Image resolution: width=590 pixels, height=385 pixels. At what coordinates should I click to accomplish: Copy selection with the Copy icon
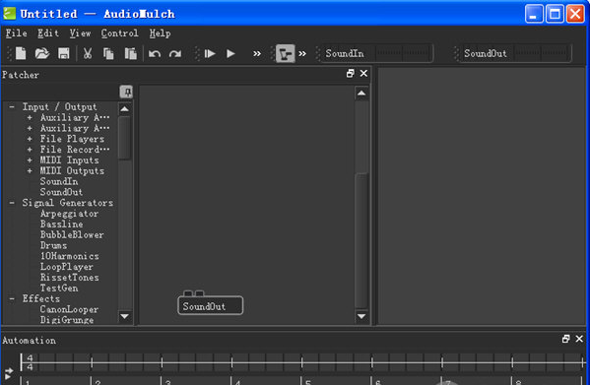pos(108,53)
